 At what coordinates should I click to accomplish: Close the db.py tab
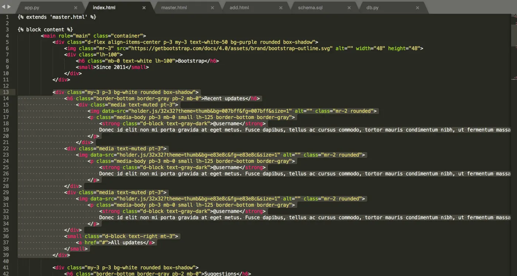pos(418,7)
